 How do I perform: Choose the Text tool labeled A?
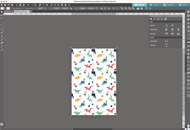[1, 36]
